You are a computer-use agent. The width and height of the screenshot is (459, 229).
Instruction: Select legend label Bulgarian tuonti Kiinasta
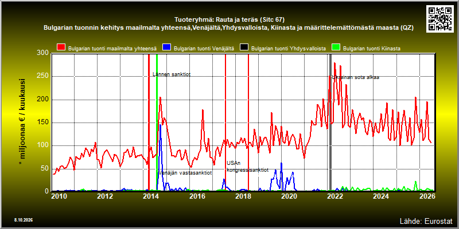[x=371, y=49]
